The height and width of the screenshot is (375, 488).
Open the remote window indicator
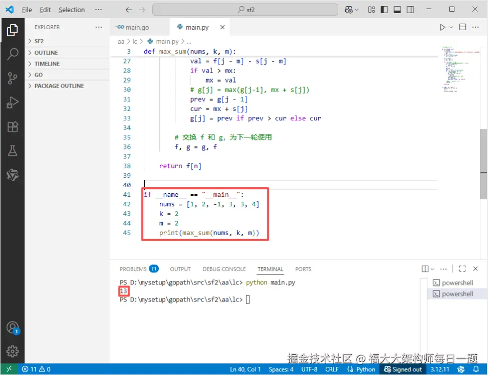pos(9,369)
